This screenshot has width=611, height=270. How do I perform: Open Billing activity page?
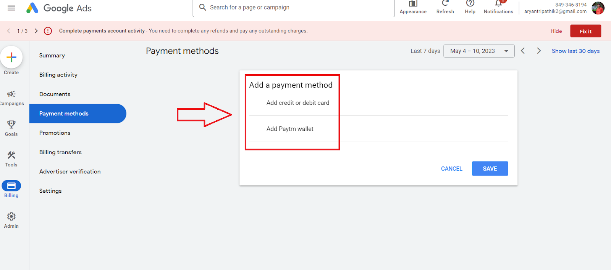pyautogui.click(x=58, y=75)
